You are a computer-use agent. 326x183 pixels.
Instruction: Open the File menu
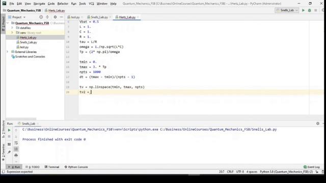point(11,4)
